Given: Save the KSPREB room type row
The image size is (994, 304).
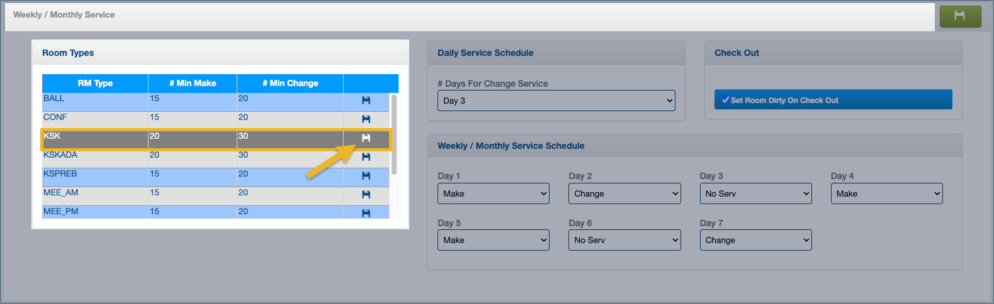Looking at the screenshot, I should [x=366, y=176].
